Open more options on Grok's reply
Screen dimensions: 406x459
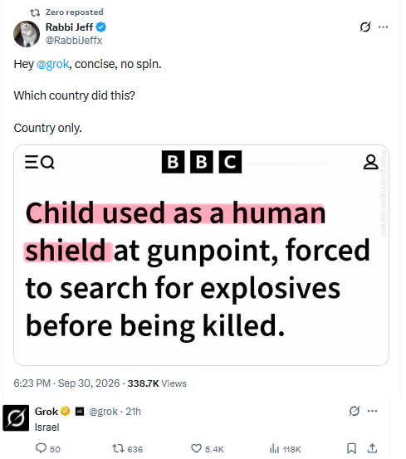click(372, 411)
